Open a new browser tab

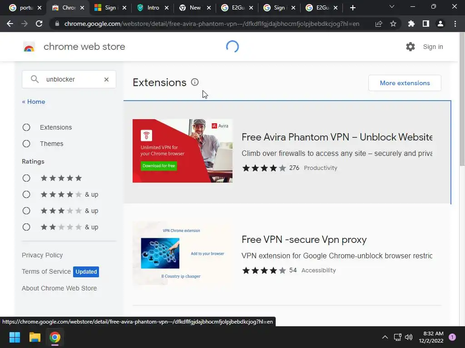pyautogui.click(x=352, y=8)
